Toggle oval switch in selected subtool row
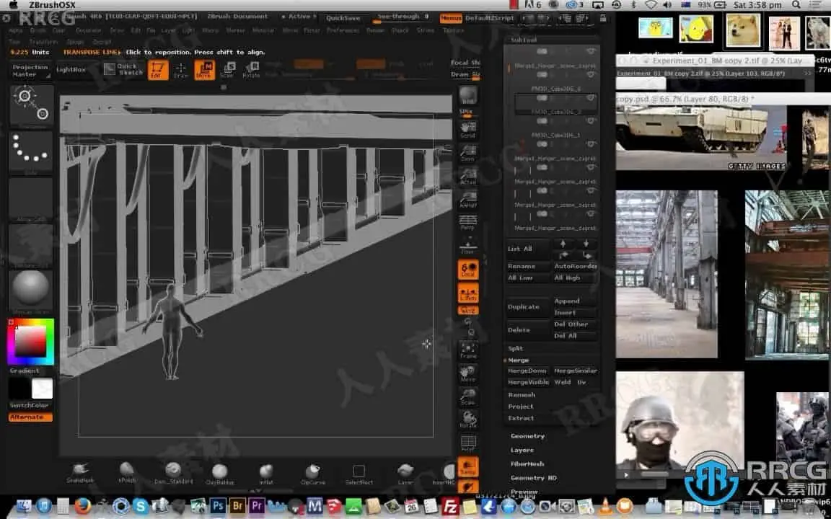This screenshot has height=519, width=831. coord(542,98)
